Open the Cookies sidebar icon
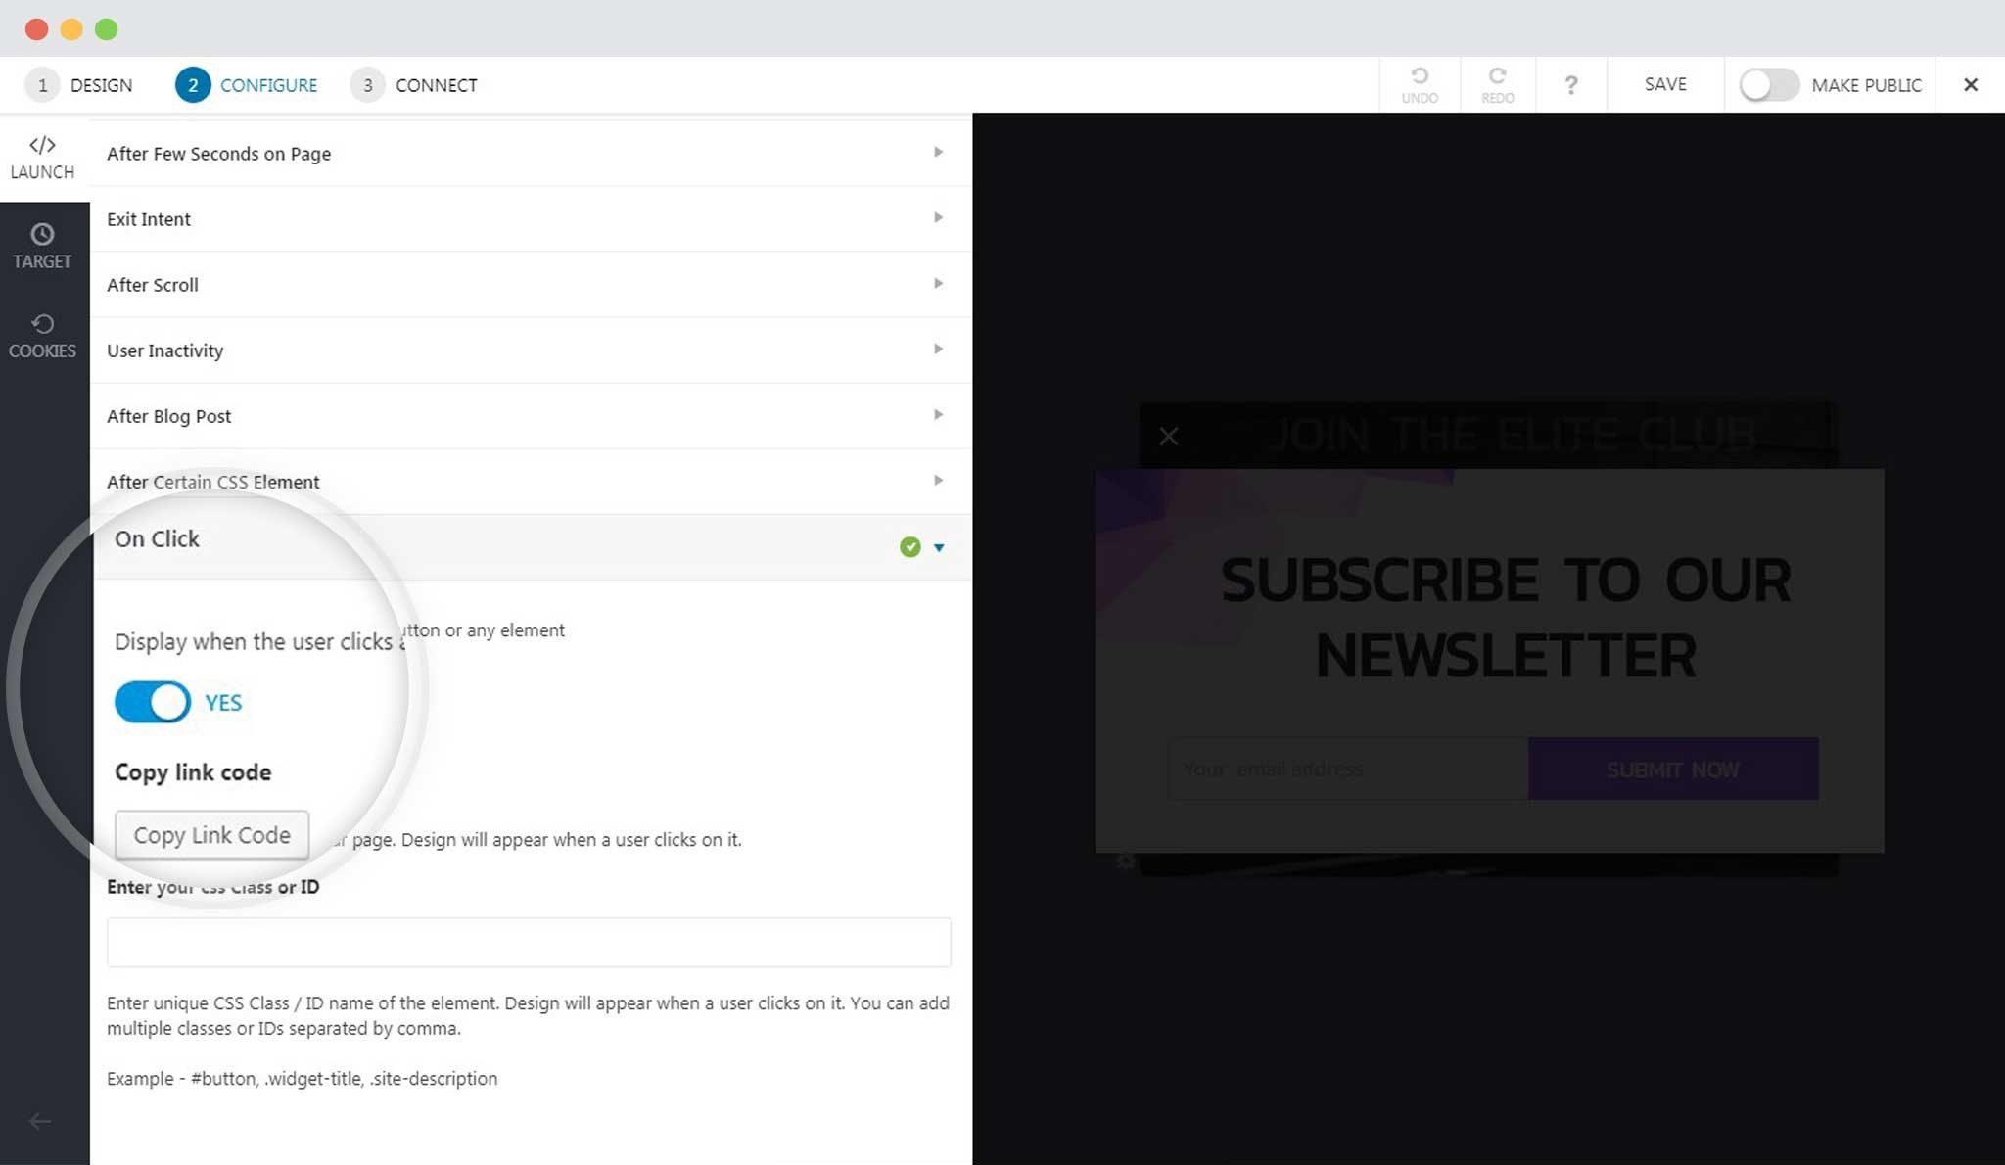 click(x=42, y=335)
